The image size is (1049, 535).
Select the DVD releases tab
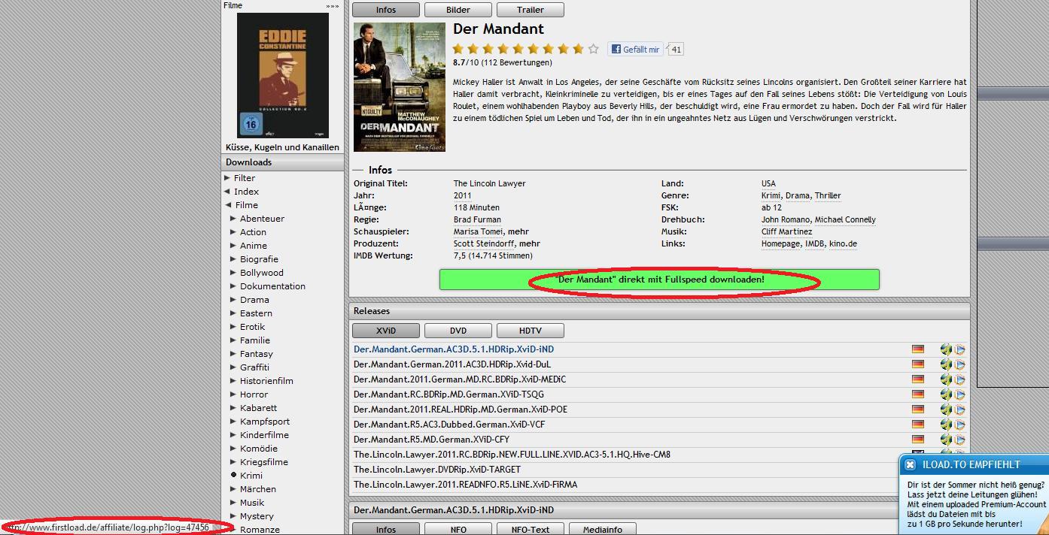(x=458, y=331)
